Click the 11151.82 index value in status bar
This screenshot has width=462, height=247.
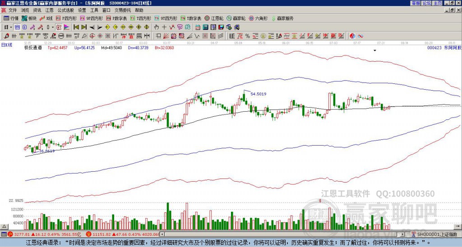coord(101,235)
